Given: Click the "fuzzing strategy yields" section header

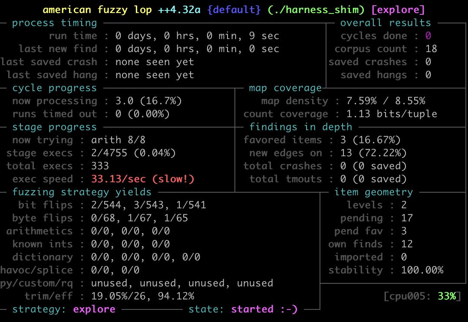Looking at the screenshot, I should (82, 192).
